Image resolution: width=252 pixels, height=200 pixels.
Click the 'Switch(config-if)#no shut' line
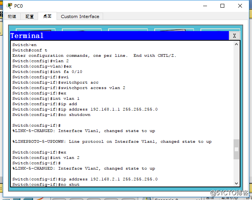46,185
